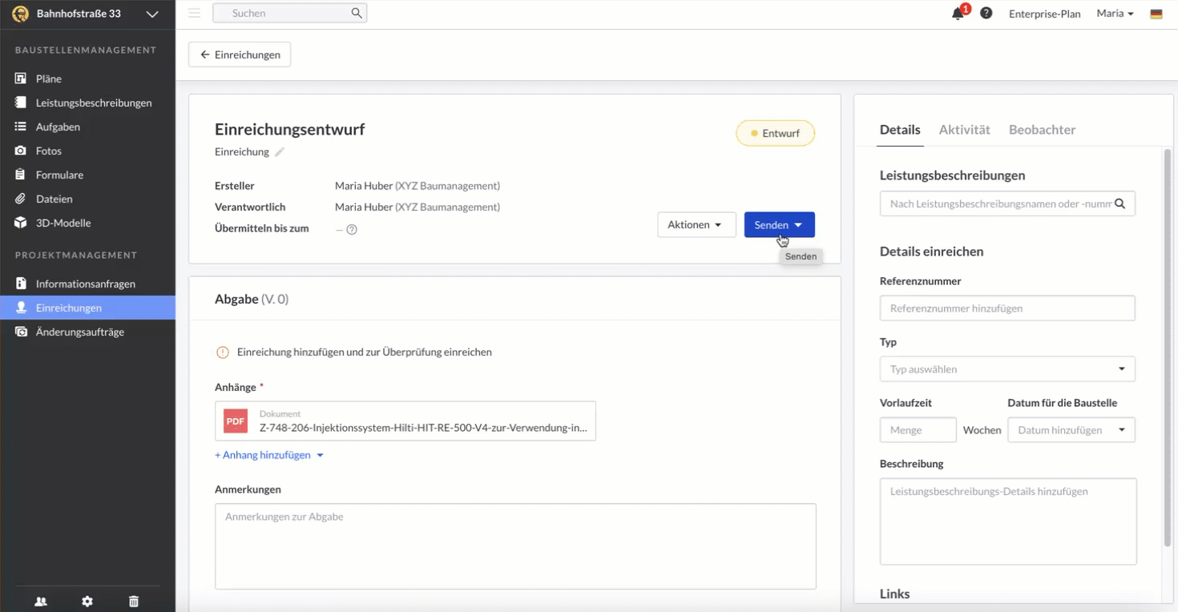Switch to the Aktivität tab
Screen dimensions: 1178x612
tap(964, 130)
